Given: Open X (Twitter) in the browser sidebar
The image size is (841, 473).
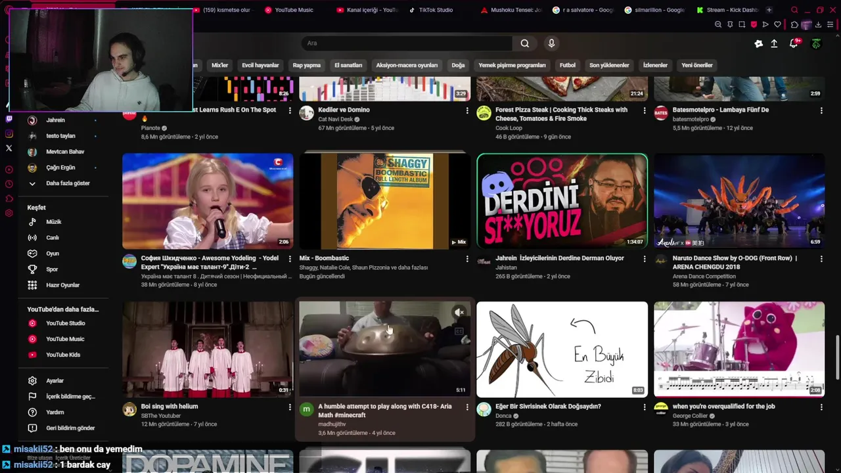Looking at the screenshot, I should click(9, 148).
